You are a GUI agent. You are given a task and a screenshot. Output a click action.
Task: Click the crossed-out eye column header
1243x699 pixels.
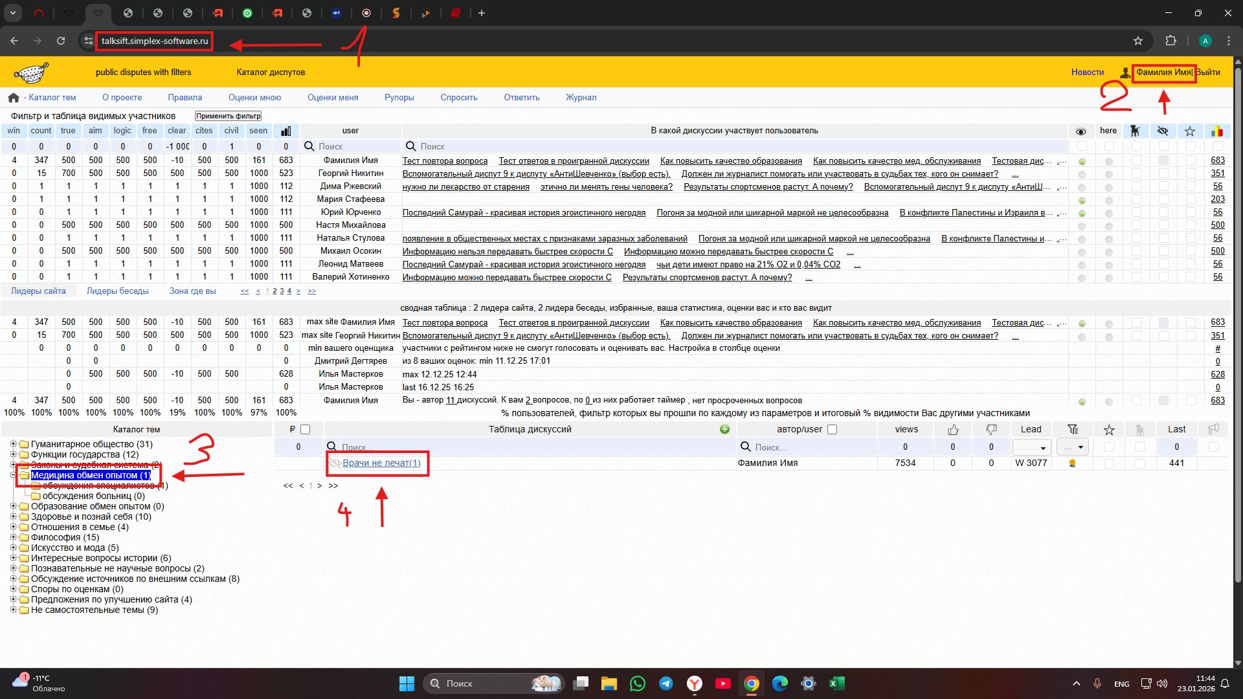(x=1163, y=131)
